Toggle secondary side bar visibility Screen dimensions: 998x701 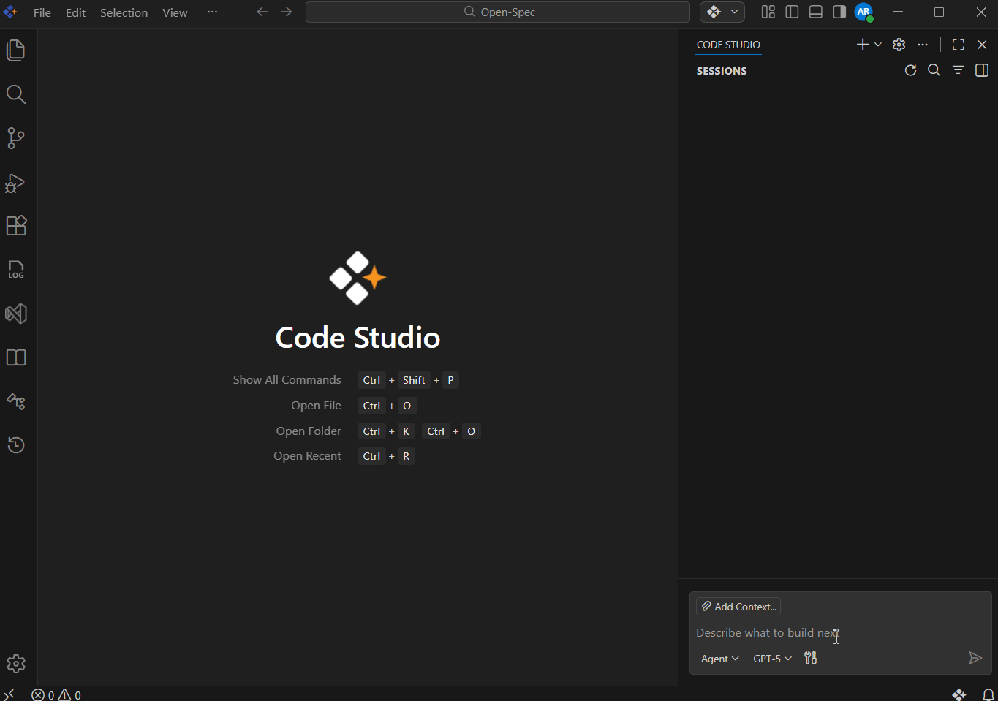click(839, 12)
